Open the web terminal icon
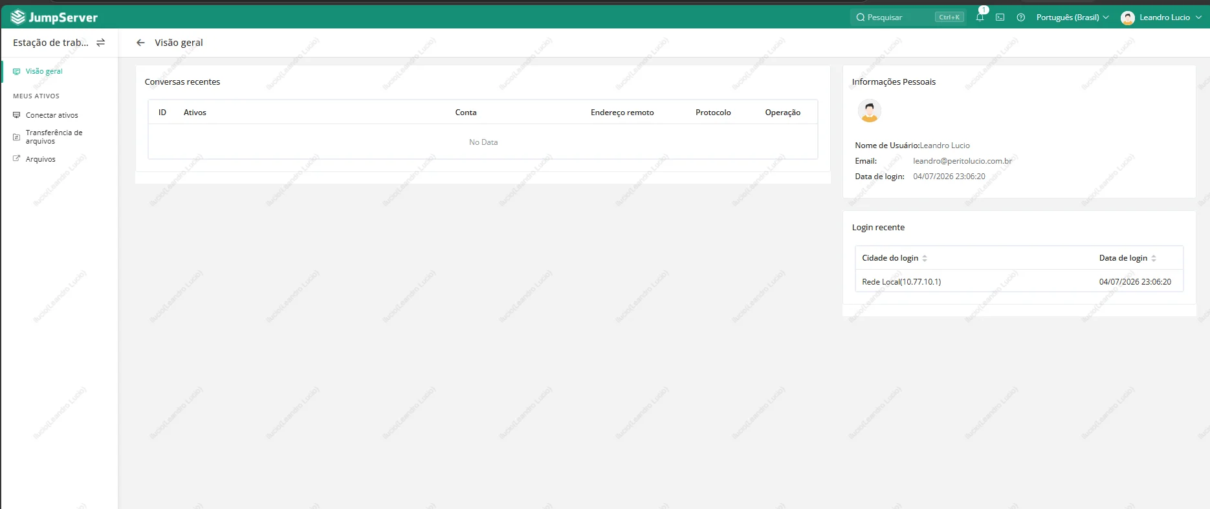 point(1000,17)
